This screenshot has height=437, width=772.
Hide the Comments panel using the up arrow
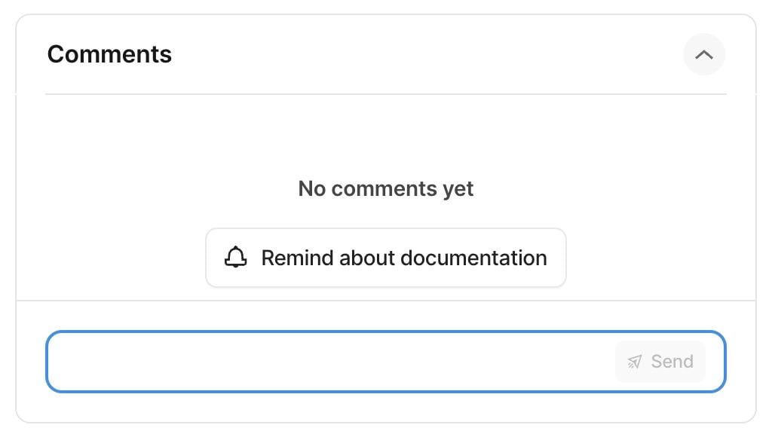703,55
